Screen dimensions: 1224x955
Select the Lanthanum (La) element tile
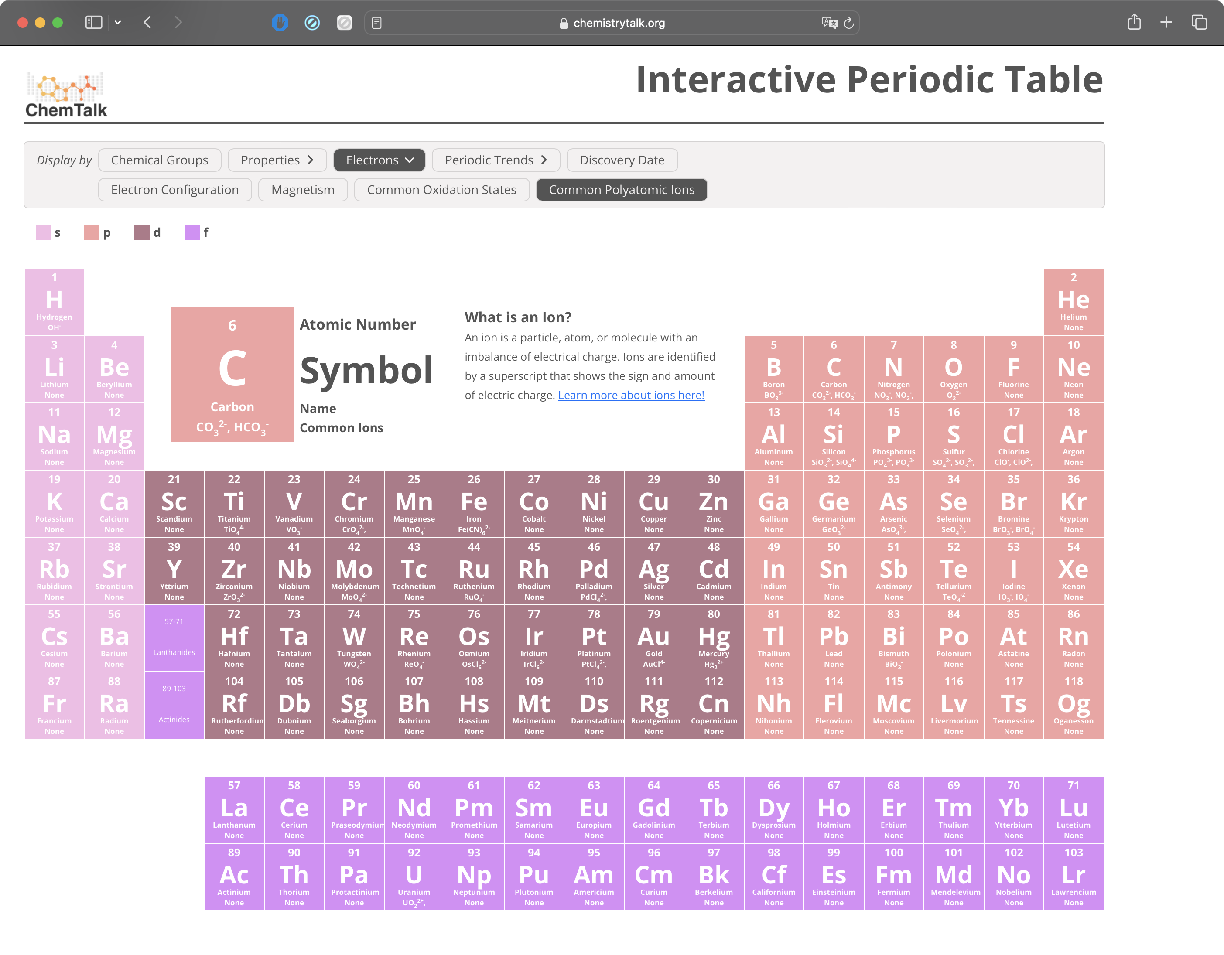tap(234, 809)
